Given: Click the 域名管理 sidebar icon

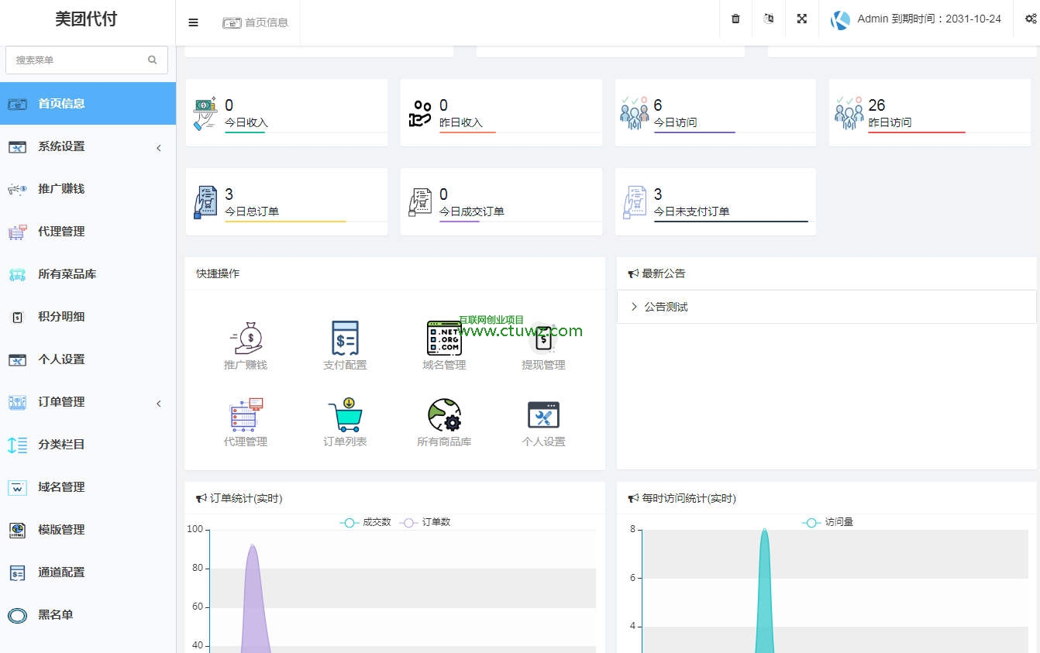Looking at the screenshot, I should click(17, 487).
